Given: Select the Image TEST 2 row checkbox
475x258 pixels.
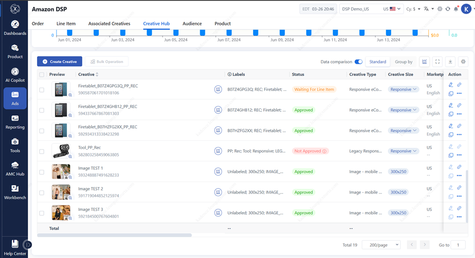Looking at the screenshot, I should pyautogui.click(x=42, y=193).
